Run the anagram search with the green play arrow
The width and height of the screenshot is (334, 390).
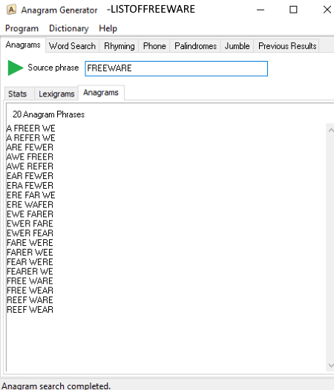15,68
